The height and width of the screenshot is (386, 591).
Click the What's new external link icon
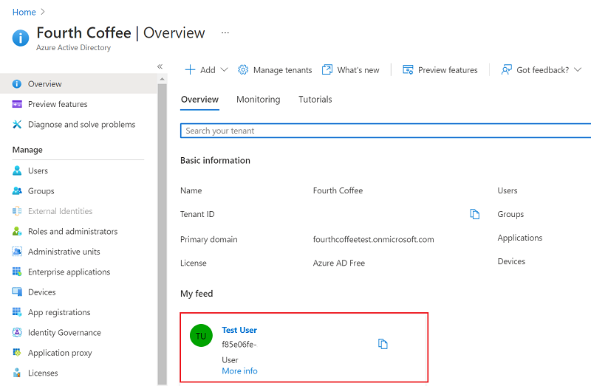tap(327, 69)
